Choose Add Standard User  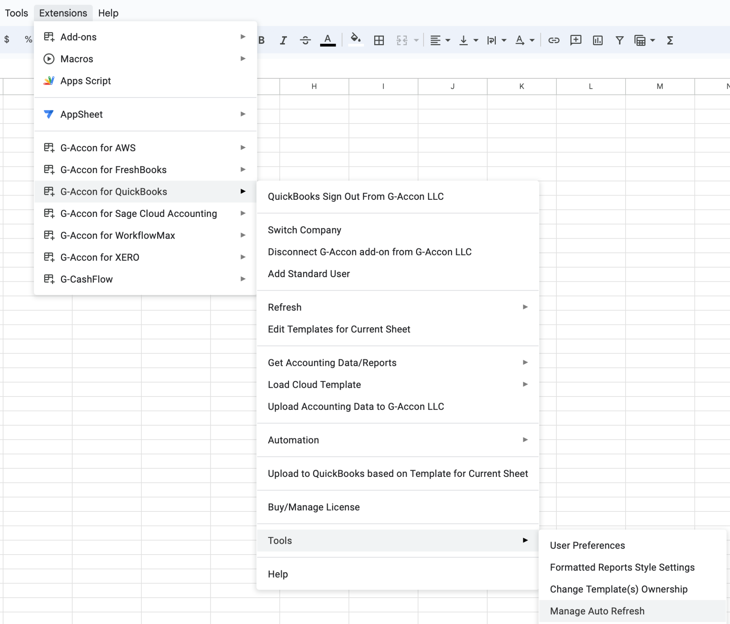coord(398,274)
